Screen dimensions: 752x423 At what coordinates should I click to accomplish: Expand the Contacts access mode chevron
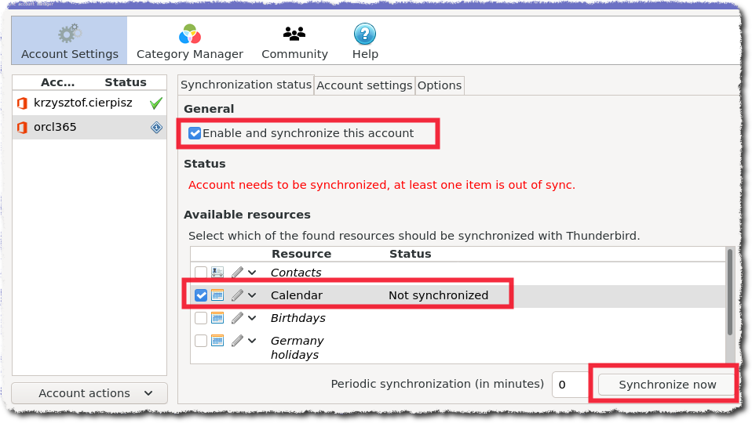coord(252,273)
